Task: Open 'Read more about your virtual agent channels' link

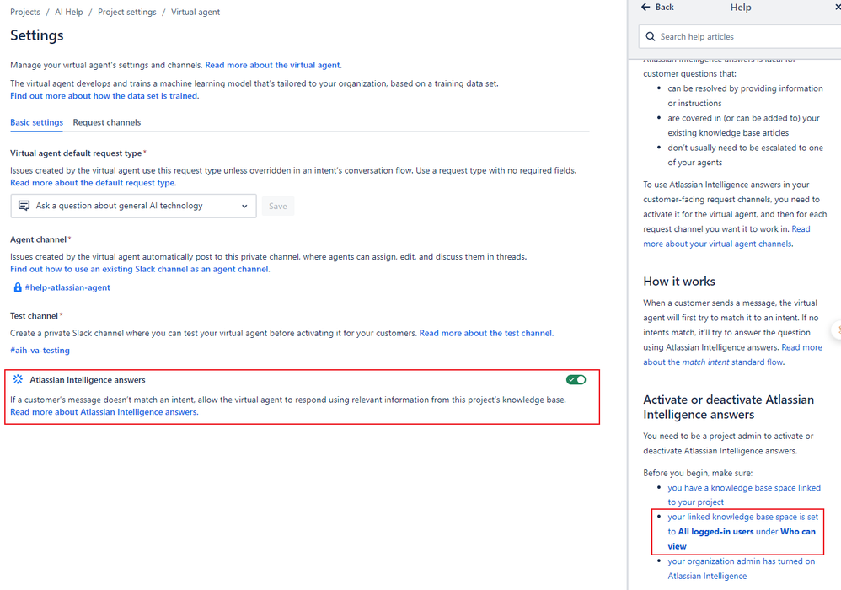Action: (x=726, y=237)
